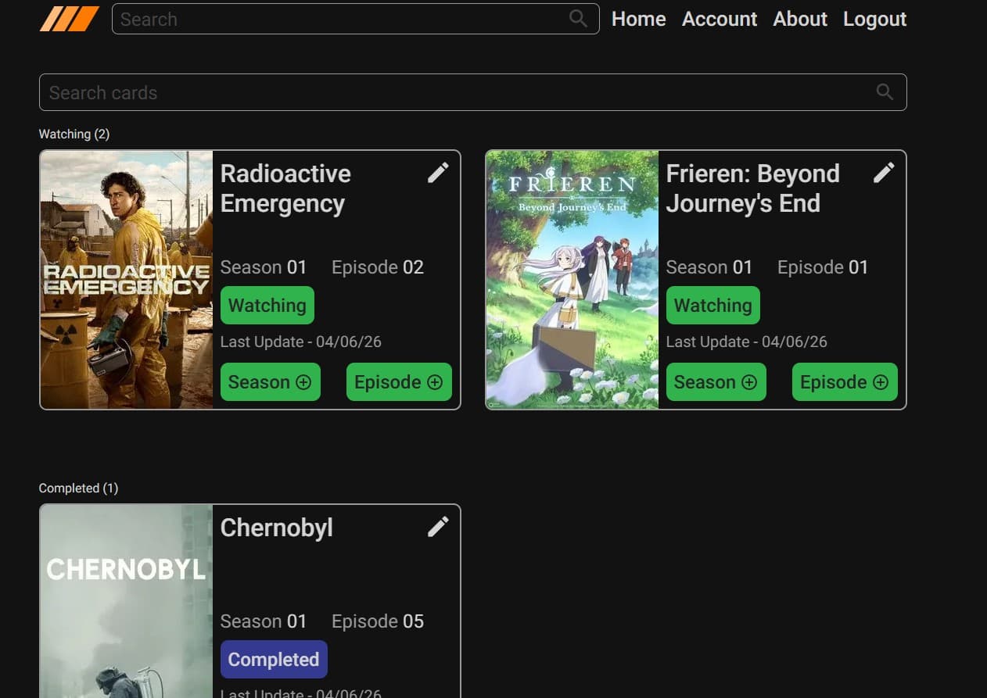Click 'Season 01' on Frieren card
The height and width of the screenshot is (698, 987).
[x=709, y=267]
